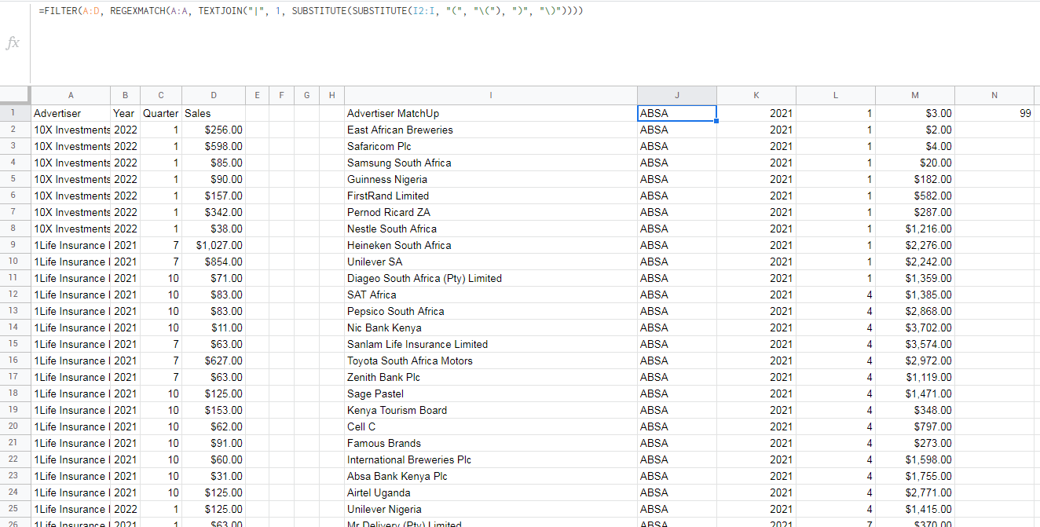Select 'Toyota South Africa Motors' cell
The image size is (1040, 527).
coord(491,360)
